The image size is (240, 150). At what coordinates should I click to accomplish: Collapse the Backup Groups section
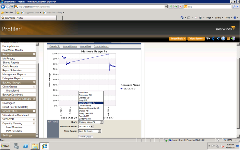click(34, 82)
